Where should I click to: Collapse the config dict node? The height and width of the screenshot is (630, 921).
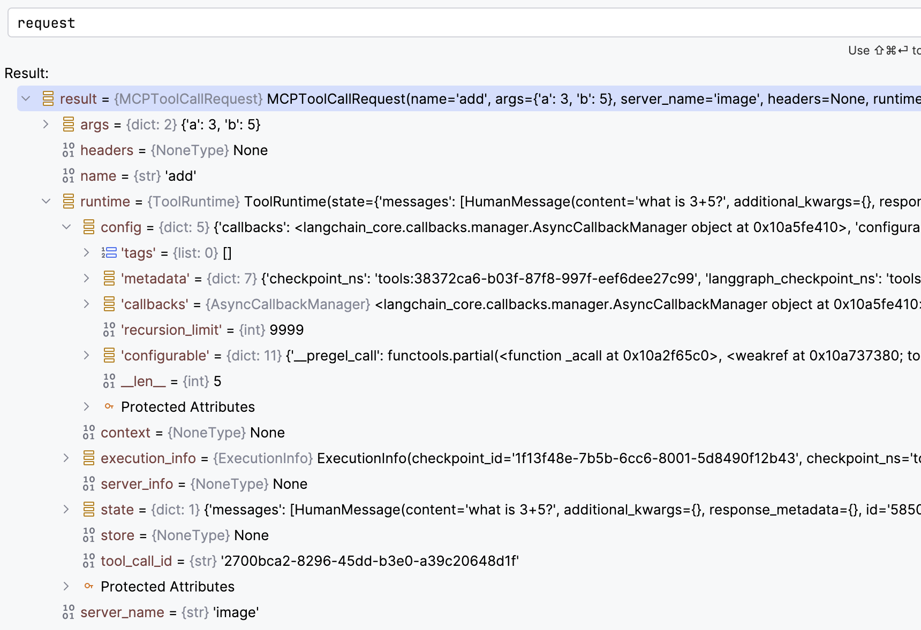coord(66,227)
